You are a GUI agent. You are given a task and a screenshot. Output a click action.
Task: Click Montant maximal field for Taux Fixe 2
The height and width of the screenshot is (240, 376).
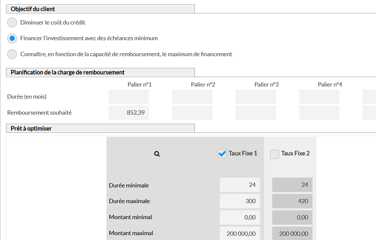click(292, 233)
